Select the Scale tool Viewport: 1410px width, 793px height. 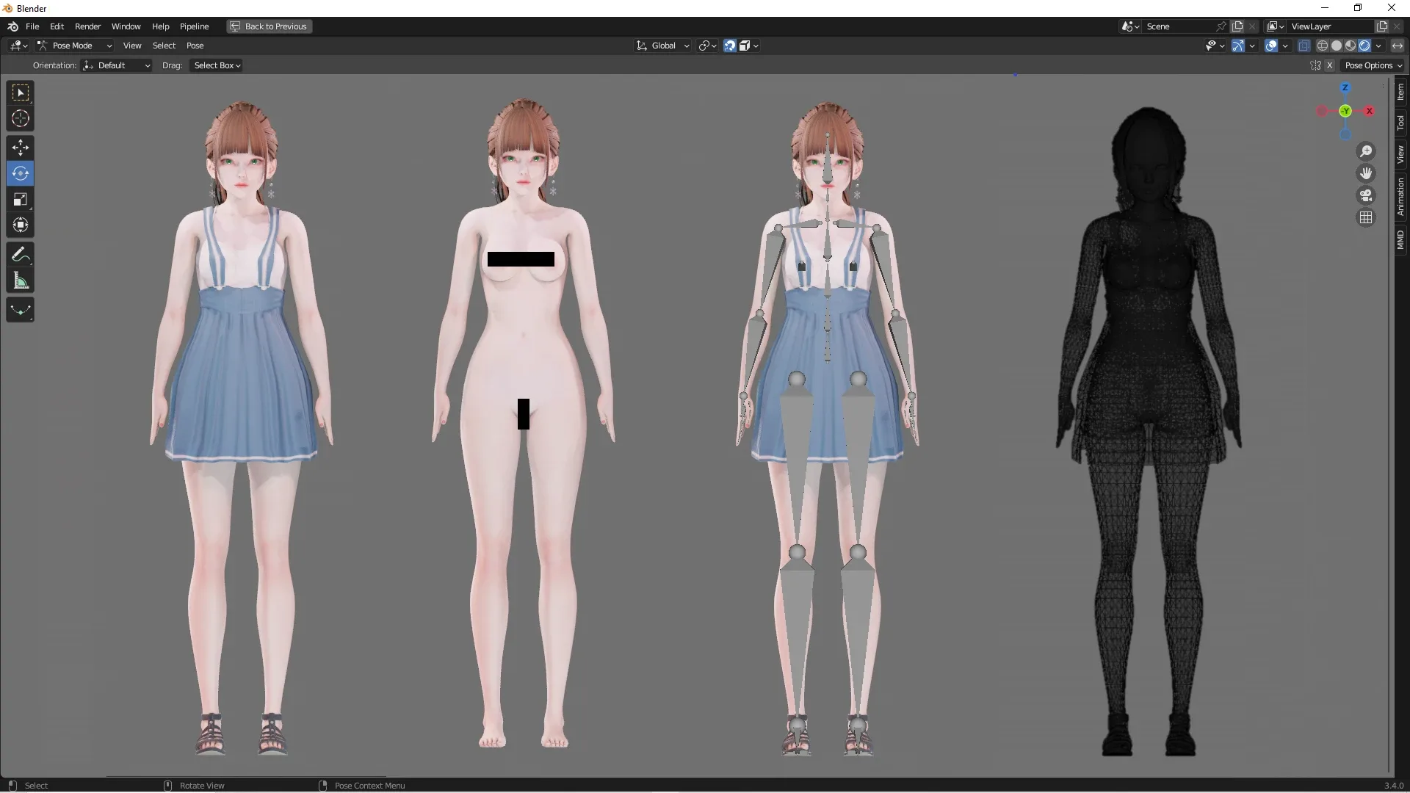point(20,199)
